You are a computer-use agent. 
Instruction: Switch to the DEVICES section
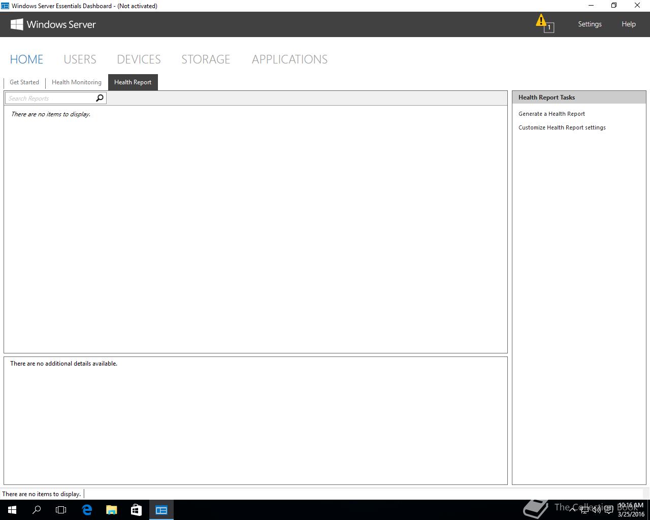[139, 59]
